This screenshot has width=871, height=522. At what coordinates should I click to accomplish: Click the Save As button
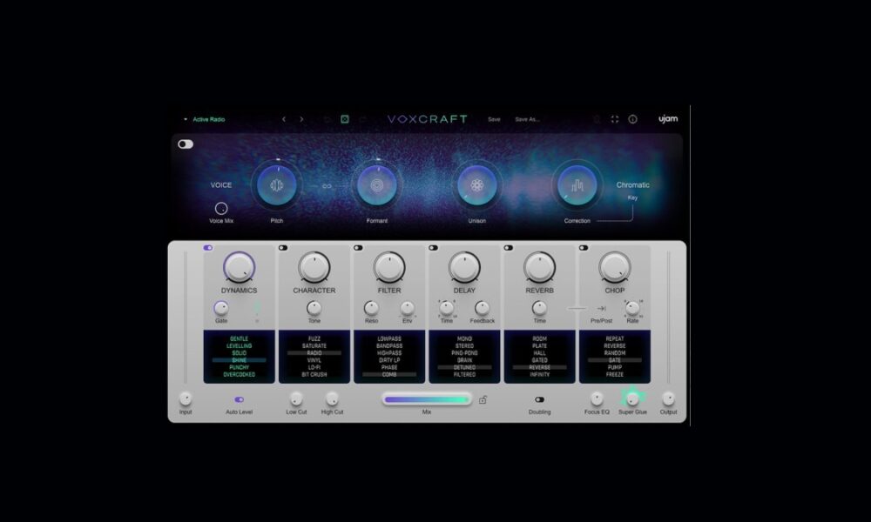[x=529, y=118]
